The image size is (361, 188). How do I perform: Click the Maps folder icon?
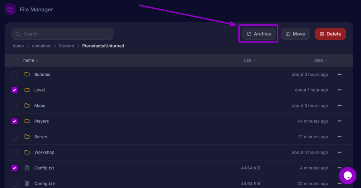click(27, 106)
